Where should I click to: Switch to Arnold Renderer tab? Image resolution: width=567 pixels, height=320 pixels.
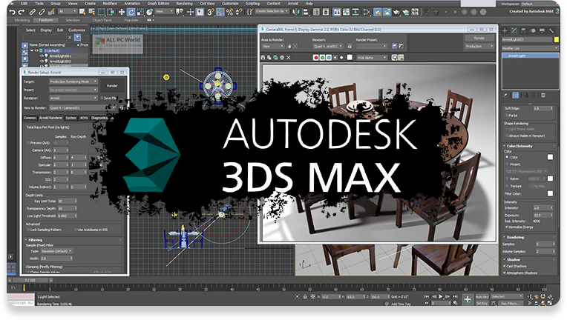click(x=50, y=118)
